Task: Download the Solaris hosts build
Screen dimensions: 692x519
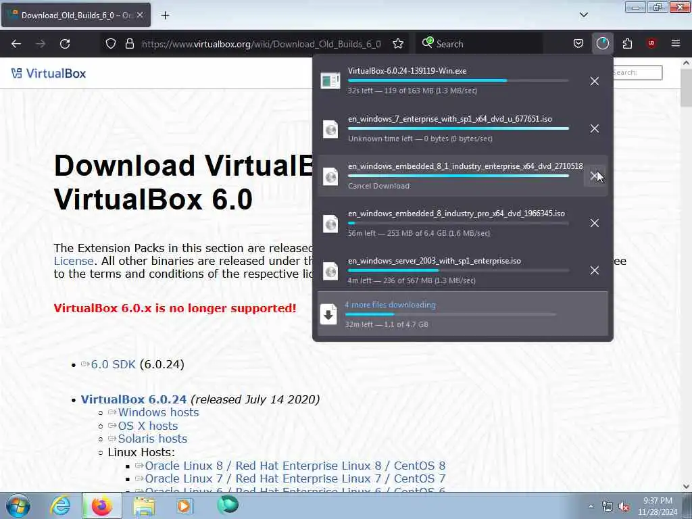Action: [152, 439]
